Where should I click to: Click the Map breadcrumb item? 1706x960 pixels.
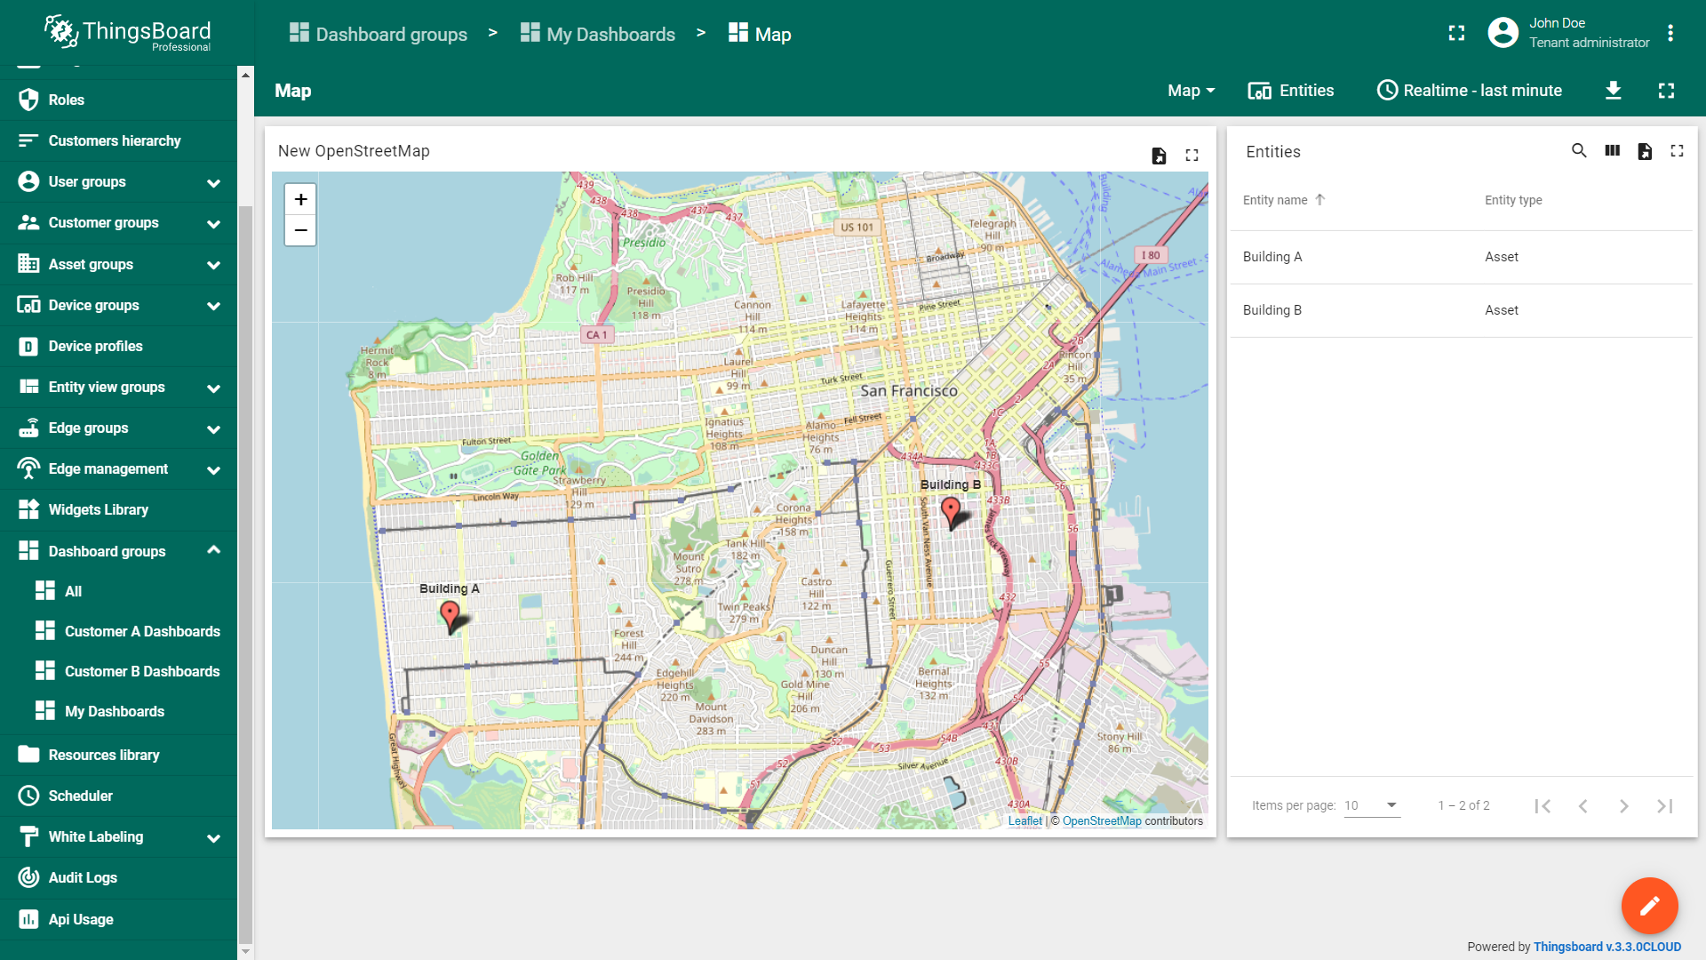click(760, 34)
